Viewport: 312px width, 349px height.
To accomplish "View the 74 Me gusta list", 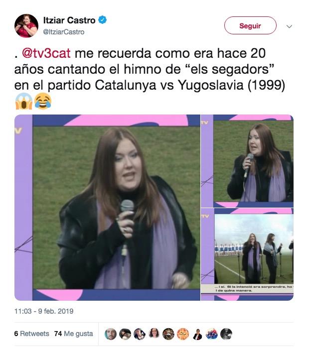I will click(74, 334).
